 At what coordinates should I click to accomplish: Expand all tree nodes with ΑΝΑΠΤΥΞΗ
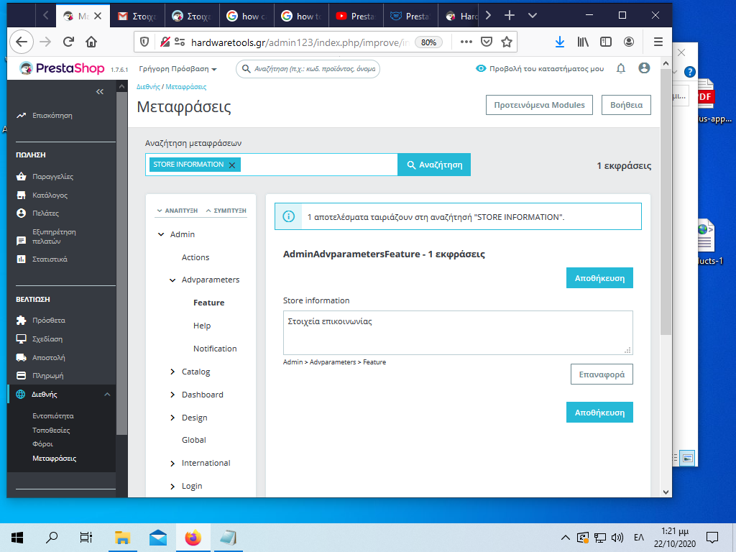coord(178,211)
